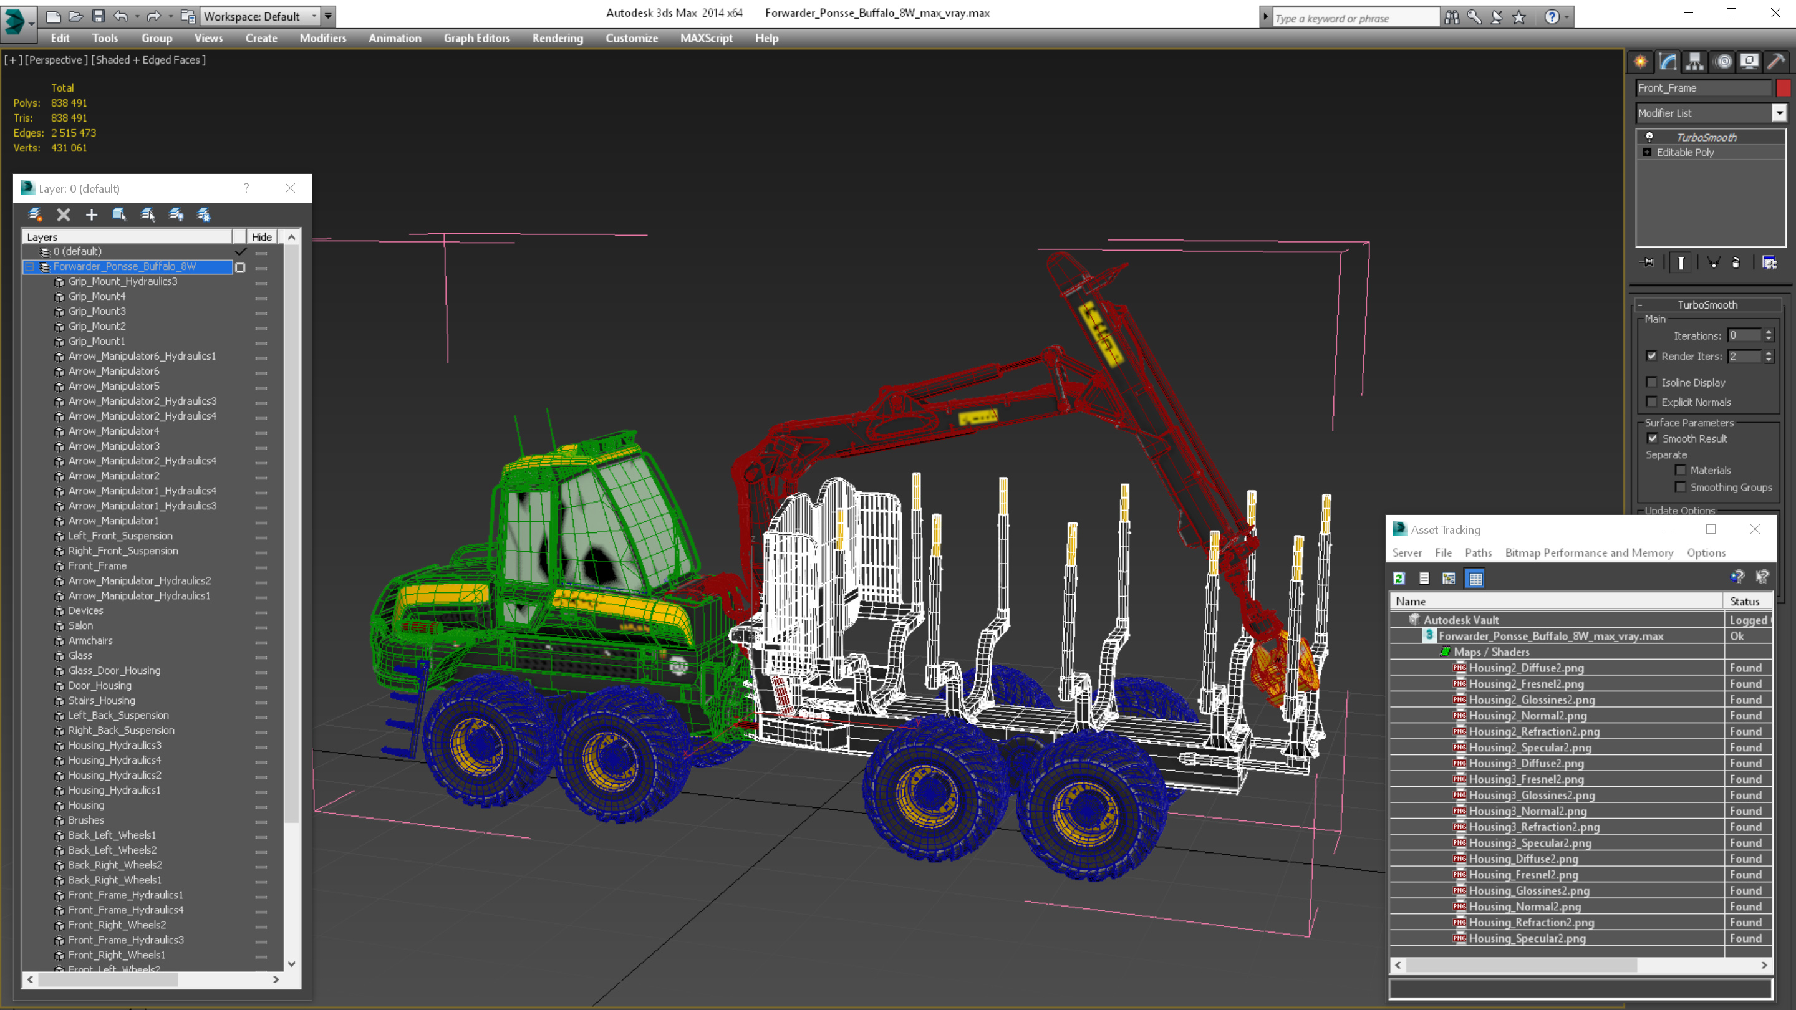Enable Separate by Materials checkbox

(x=1681, y=470)
